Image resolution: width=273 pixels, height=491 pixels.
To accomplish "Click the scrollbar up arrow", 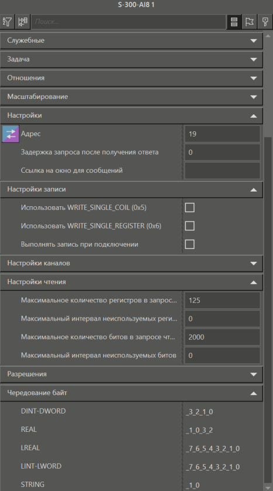I will [x=268, y=36].
